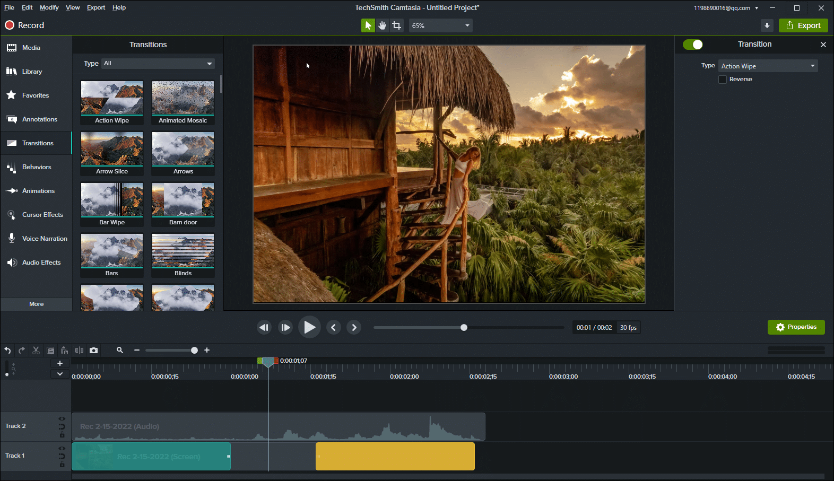Click the timeline zoom slider handle
The height and width of the screenshot is (481, 834).
point(194,350)
